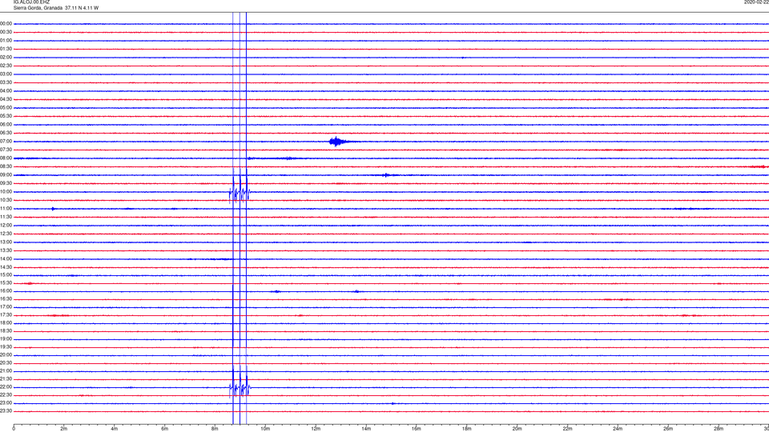Click the 05:30 row time label
This screenshot has width=769, height=432.
pos(6,116)
